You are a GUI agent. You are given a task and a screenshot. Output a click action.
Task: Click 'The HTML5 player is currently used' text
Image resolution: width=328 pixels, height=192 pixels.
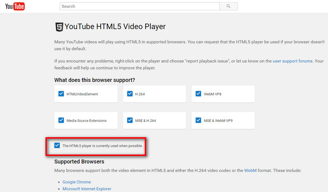click(x=103, y=146)
